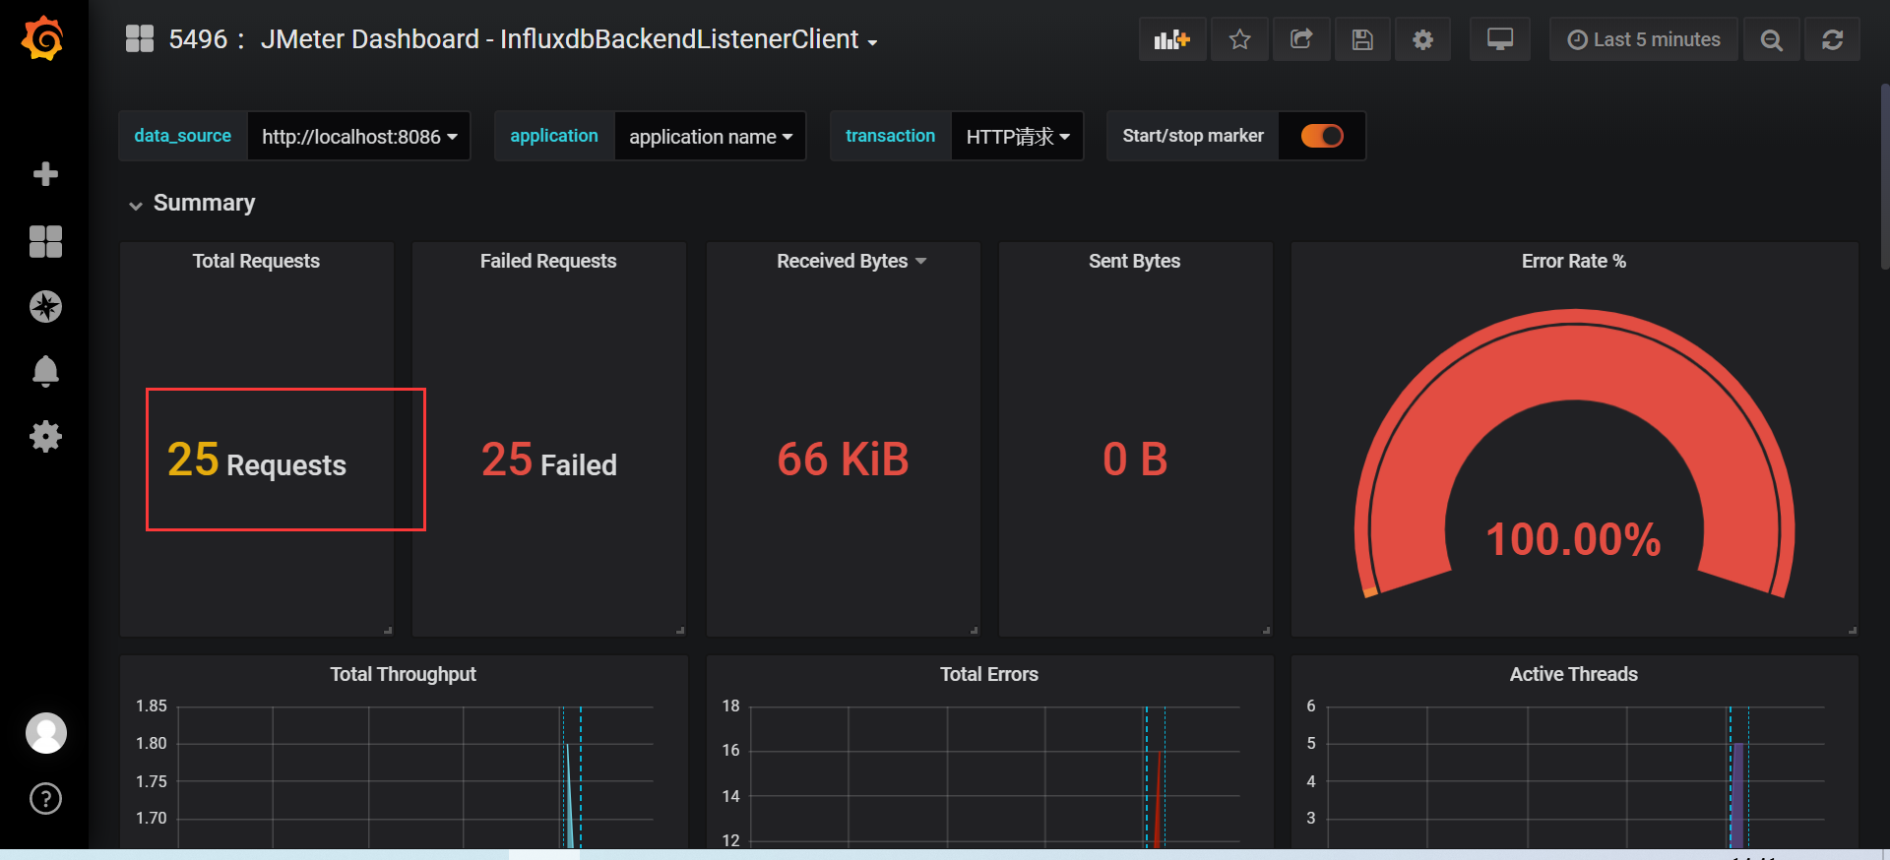The height and width of the screenshot is (860, 1890).
Task: Open the Explore compass icon
Action: [x=45, y=307]
